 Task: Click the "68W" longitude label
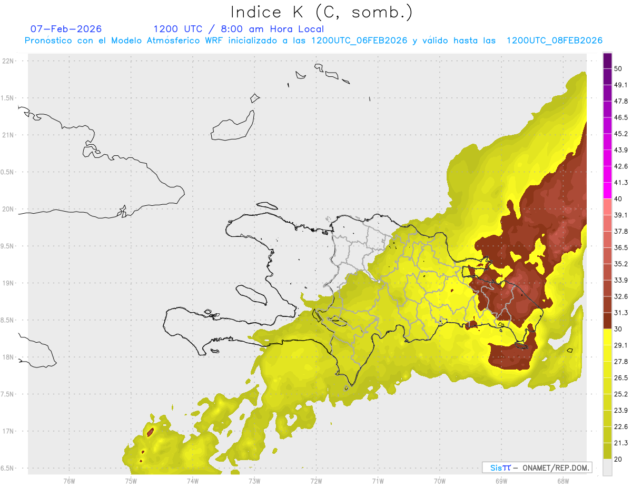point(563,481)
